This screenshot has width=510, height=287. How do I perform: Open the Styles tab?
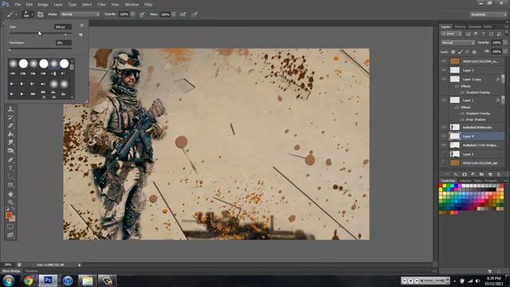pyautogui.click(x=478, y=181)
